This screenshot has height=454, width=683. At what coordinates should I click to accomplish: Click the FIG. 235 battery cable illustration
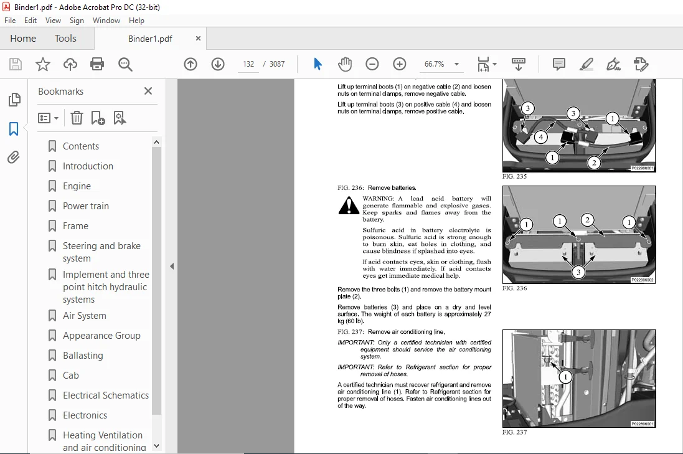coord(579,126)
